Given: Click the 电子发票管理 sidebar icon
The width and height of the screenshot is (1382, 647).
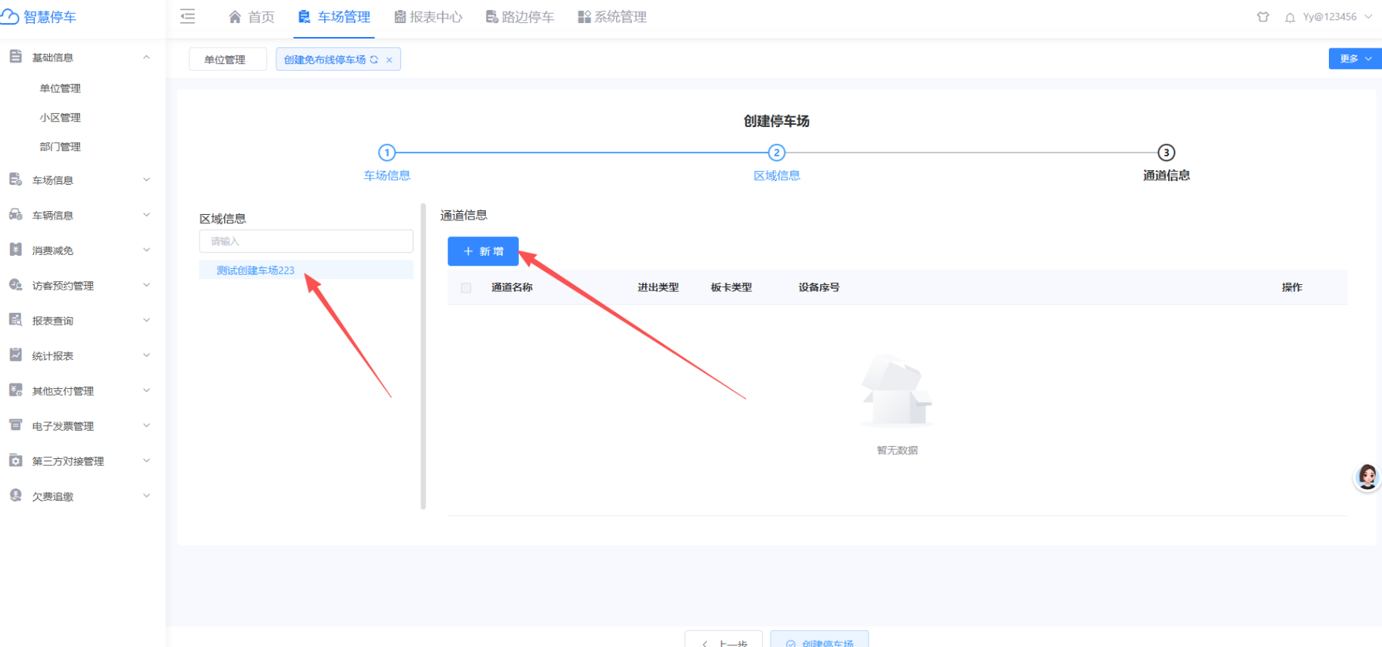Looking at the screenshot, I should click(x=15, y=425).
